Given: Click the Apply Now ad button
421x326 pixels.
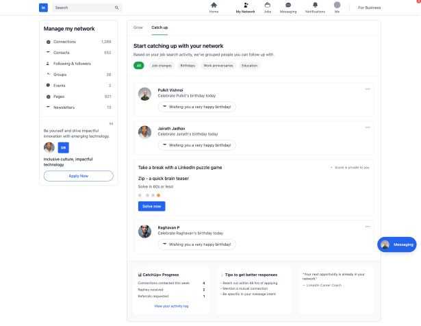Looking at the screenshot, I should tap(79, 176).
